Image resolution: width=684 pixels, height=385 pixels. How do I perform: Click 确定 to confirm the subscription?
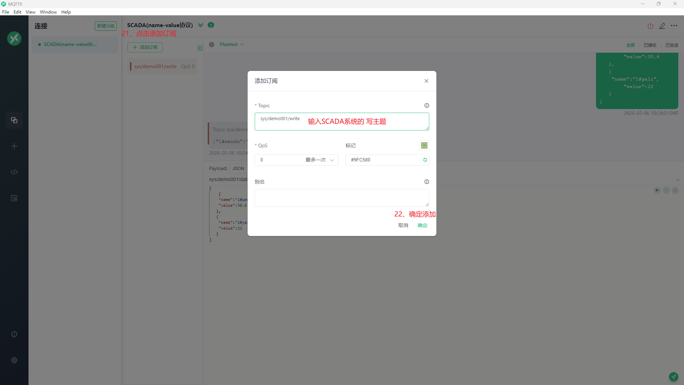click(x=422, y=225)
